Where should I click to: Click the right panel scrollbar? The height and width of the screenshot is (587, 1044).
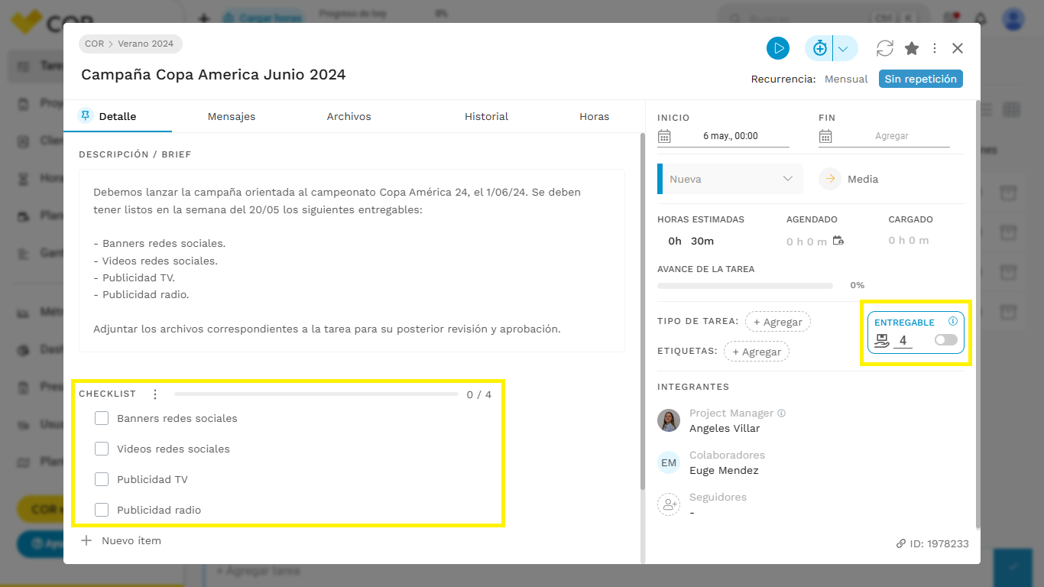978,314
